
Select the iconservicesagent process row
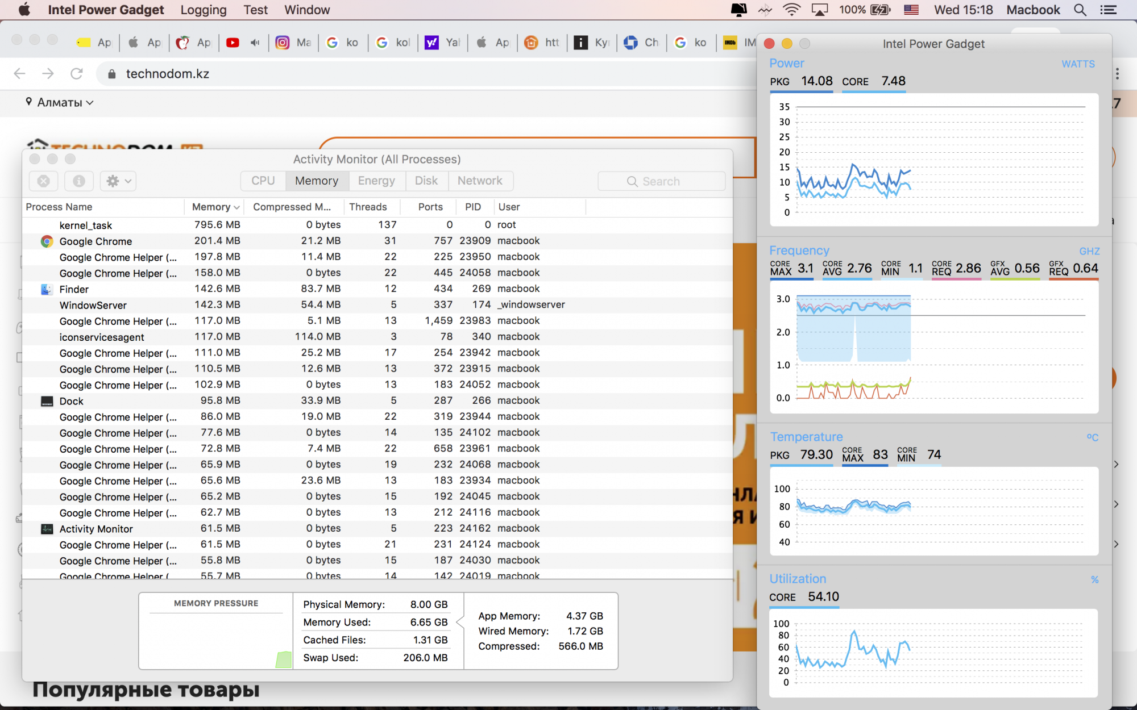(377, 337)
